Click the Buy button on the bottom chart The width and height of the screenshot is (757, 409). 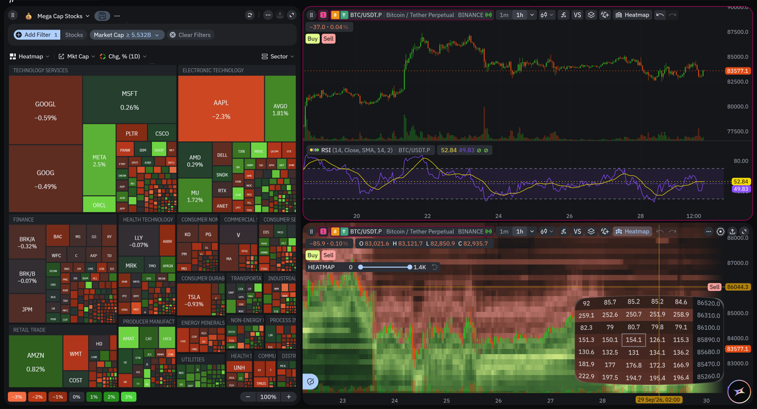(312, 255)
